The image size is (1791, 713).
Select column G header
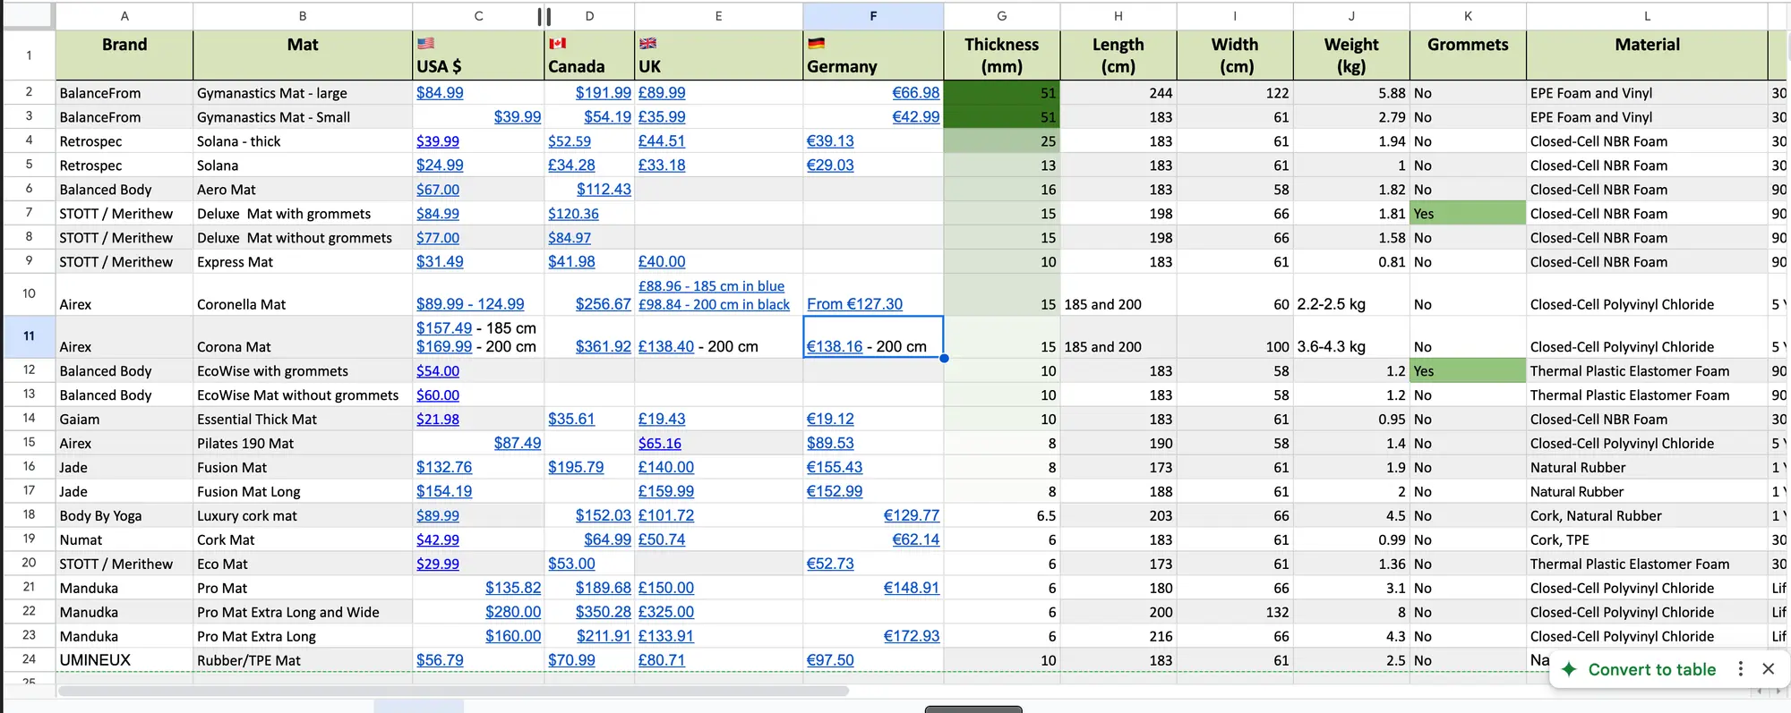pyautogui.click(x=1001, y=16)
